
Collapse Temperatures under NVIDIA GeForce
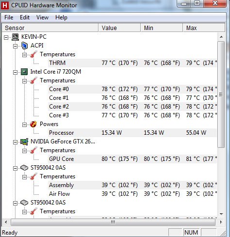point(24,151)
